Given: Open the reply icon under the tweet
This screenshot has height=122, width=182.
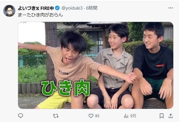Looking at the screenshot, I should pos(20,116).
